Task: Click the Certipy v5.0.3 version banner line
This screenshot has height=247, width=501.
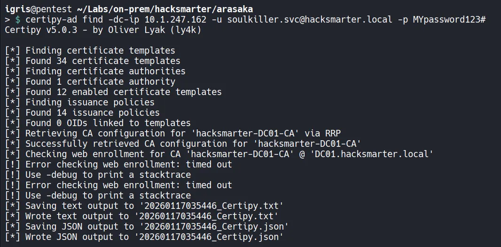Action: (103, 30)
